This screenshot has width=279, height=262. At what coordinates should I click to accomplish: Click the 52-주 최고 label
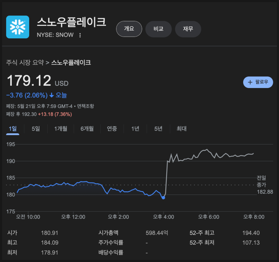[202, 233]
